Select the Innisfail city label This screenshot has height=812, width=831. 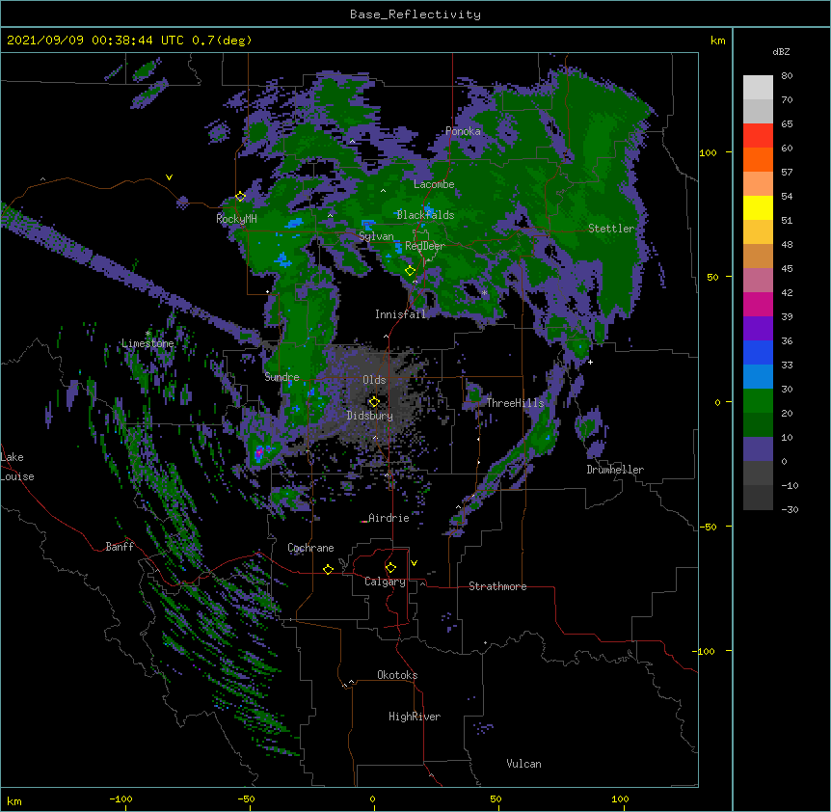[400, 314]
